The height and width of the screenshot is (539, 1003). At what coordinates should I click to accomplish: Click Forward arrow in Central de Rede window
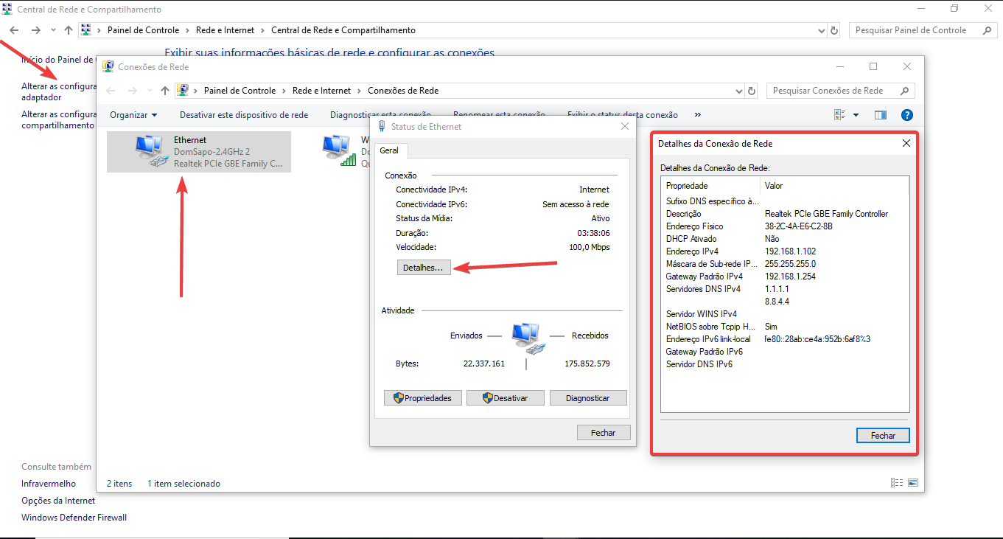point(35,30)
